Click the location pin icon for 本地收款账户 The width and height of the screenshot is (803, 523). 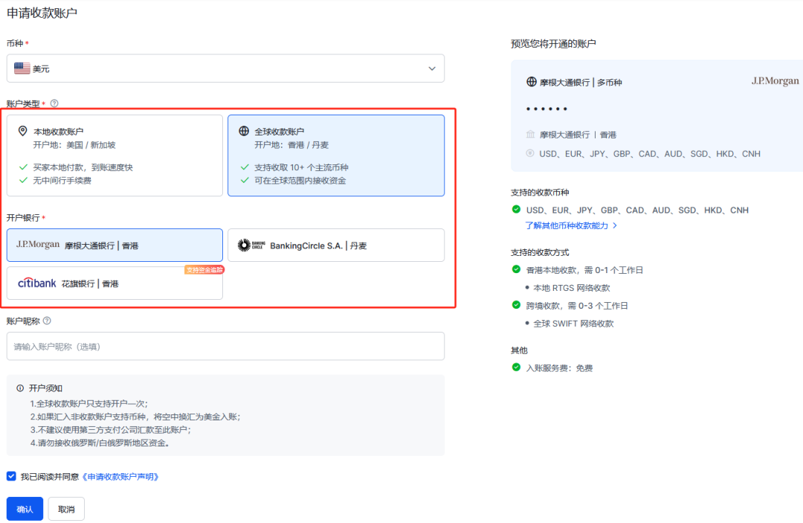click(22, 132)
